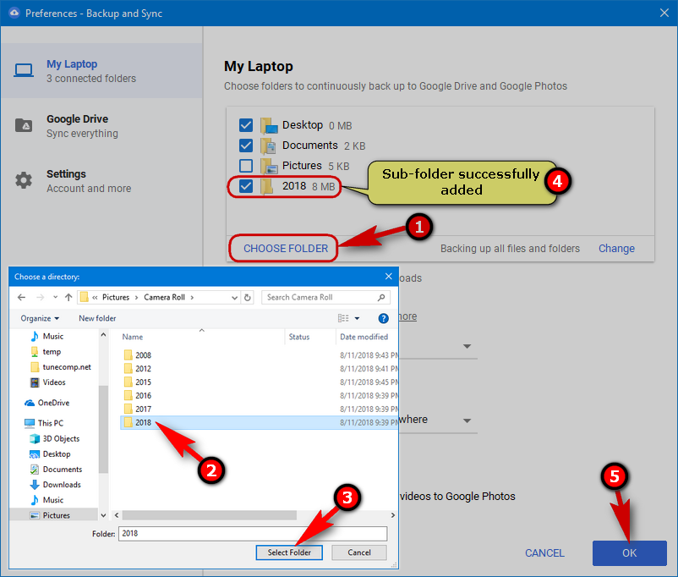This screenshot has width=678, height=577.
Task: Change view layout icon
Action: [343, 318]
